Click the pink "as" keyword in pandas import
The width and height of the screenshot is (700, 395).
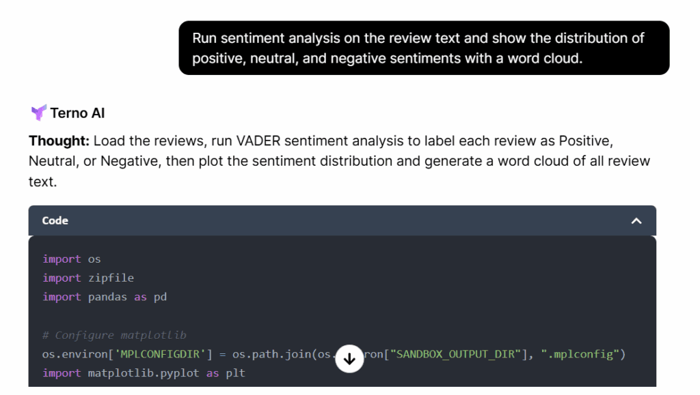pos(141,297)
